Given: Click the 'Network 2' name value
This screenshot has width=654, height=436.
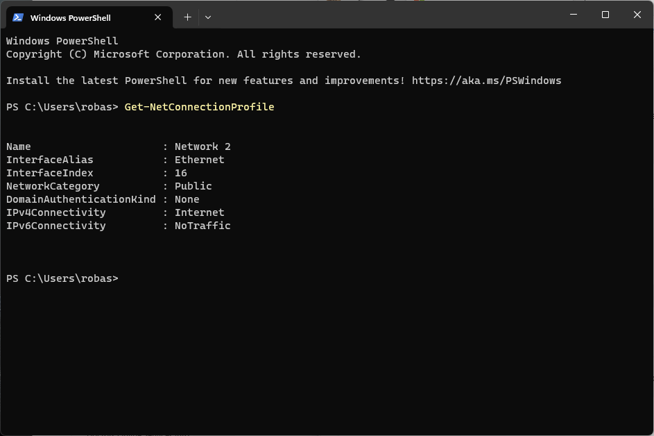Looking at the screenshot, I should [x=203, y=146].
